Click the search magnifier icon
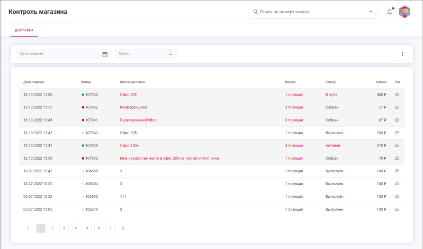Screen dimensions: 423x249 point(256,12)
